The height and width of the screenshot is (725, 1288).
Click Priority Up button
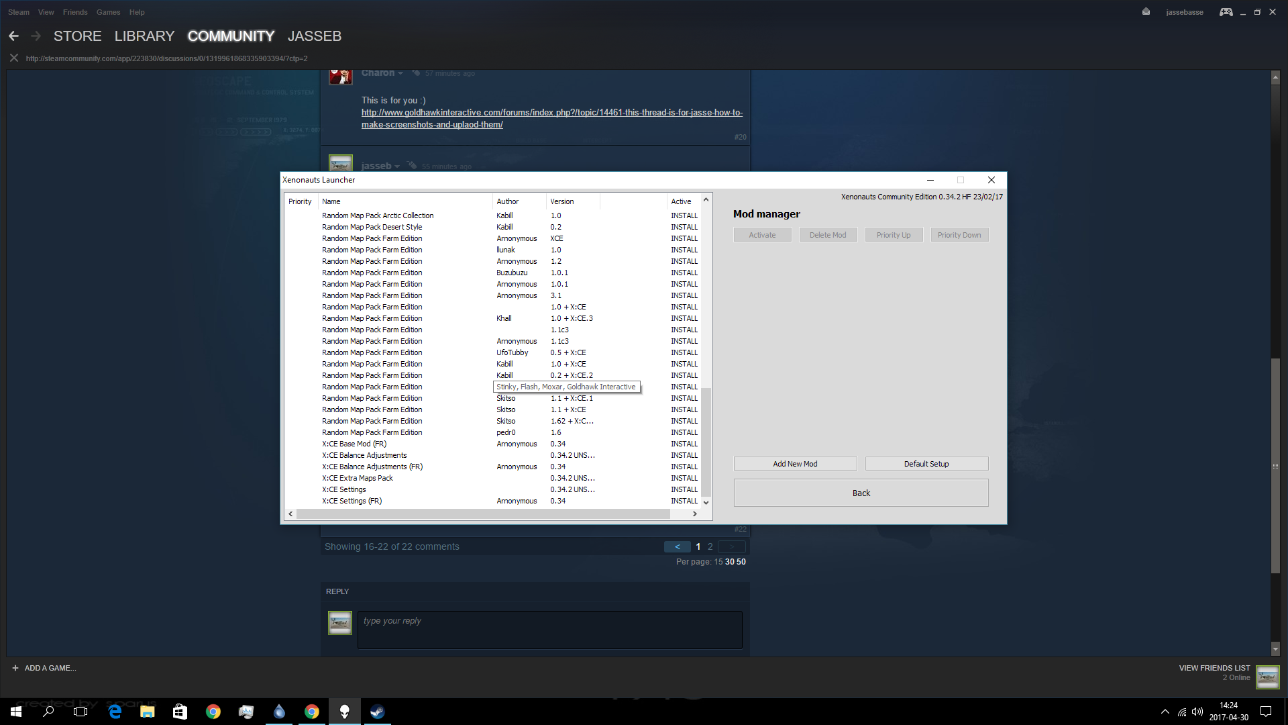tap(894, 235)
